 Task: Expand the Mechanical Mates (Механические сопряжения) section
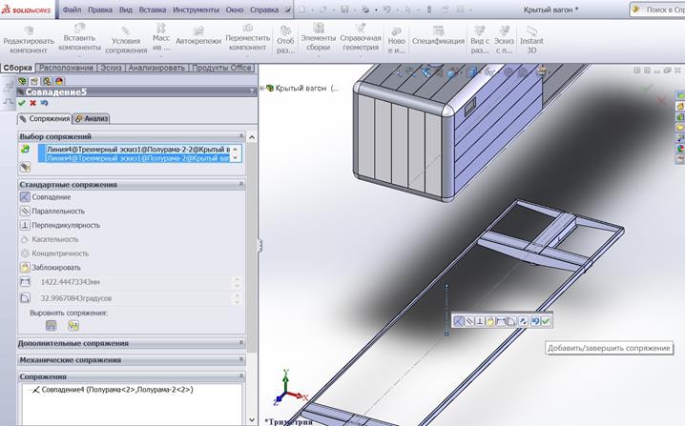[70, 360]
